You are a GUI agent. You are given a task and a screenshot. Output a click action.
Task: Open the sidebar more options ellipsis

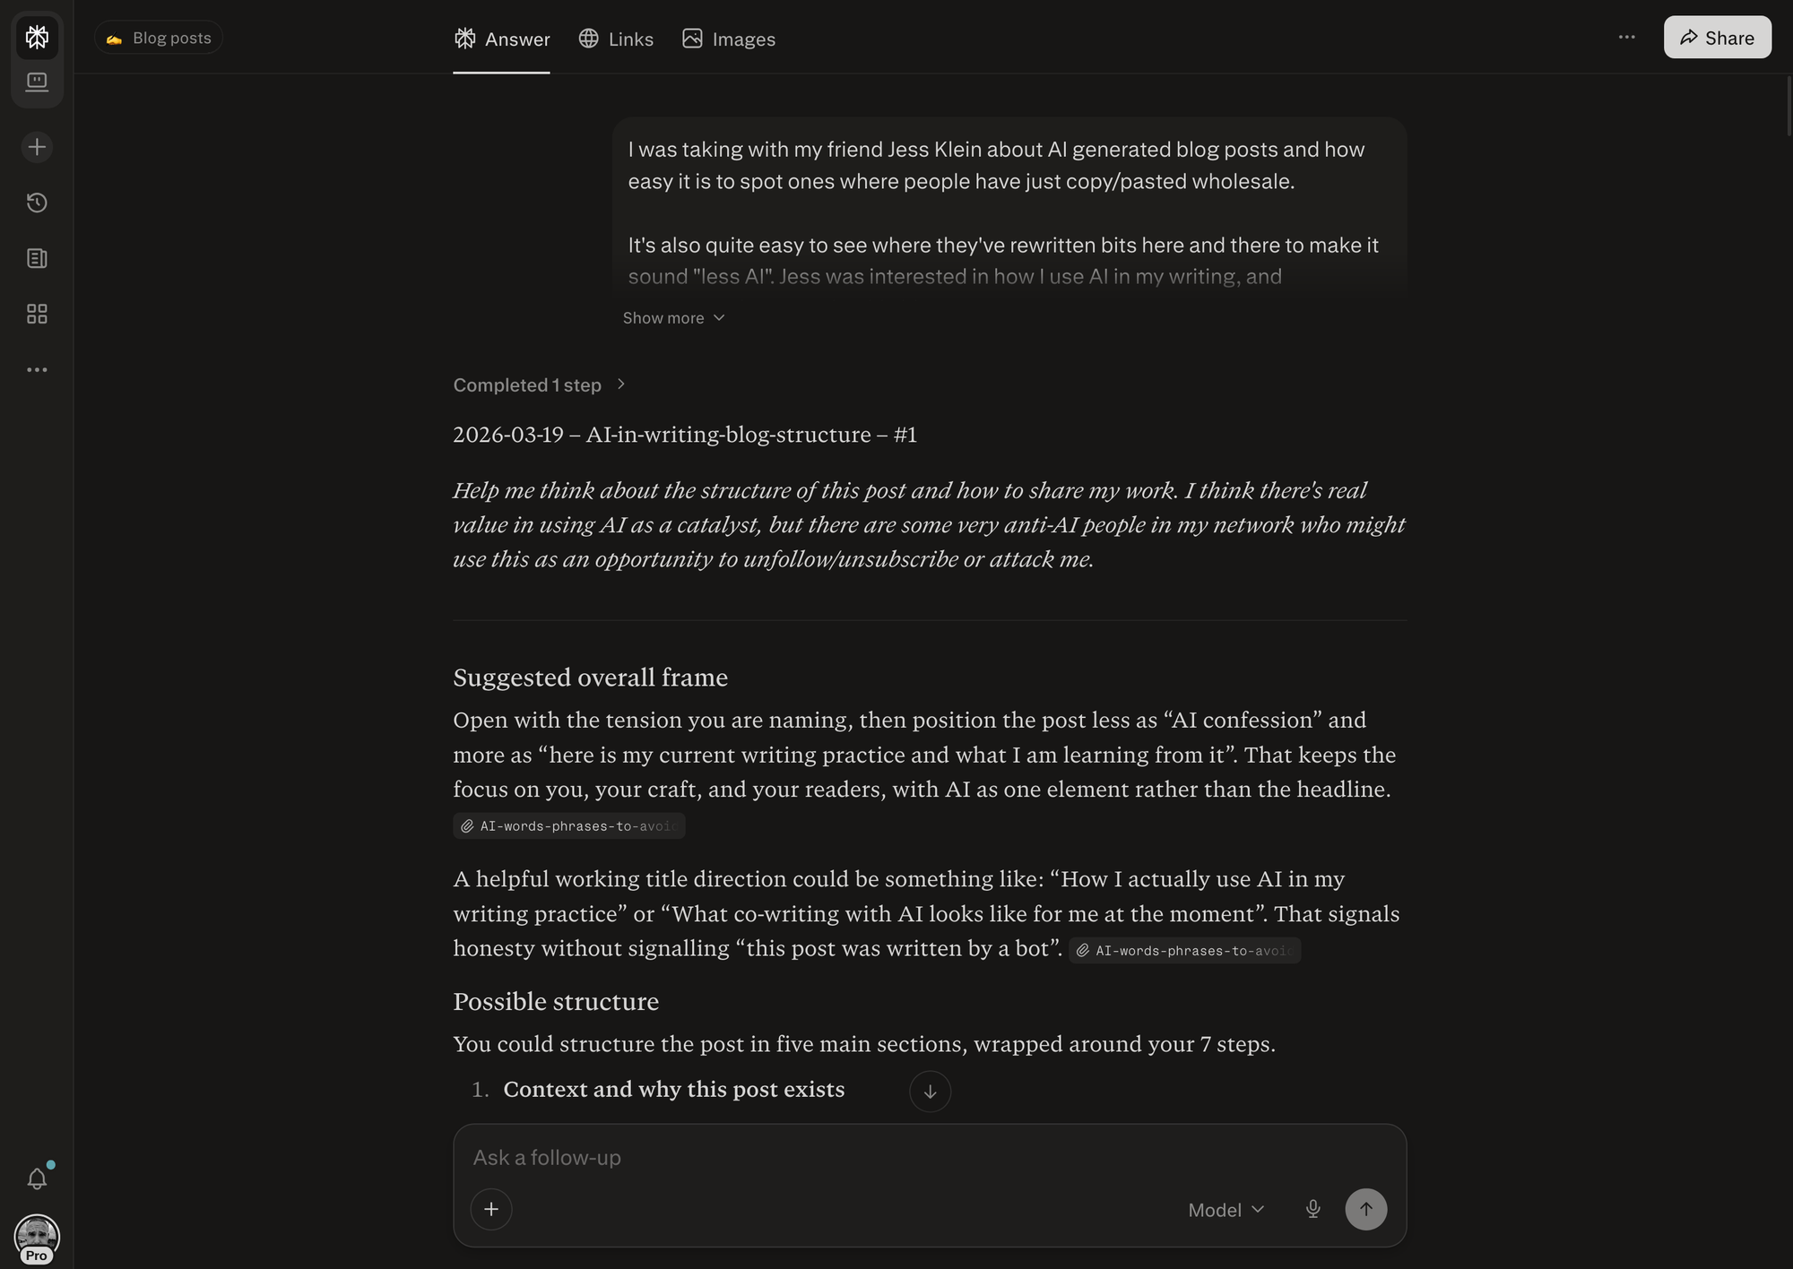[x=37, y=369]
